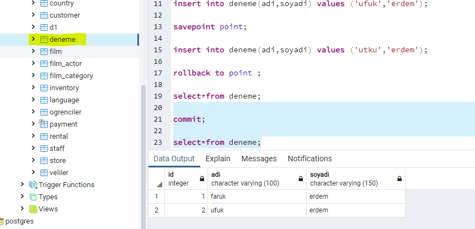Click the id integer column header
The image size is (475, 229).
186,179
